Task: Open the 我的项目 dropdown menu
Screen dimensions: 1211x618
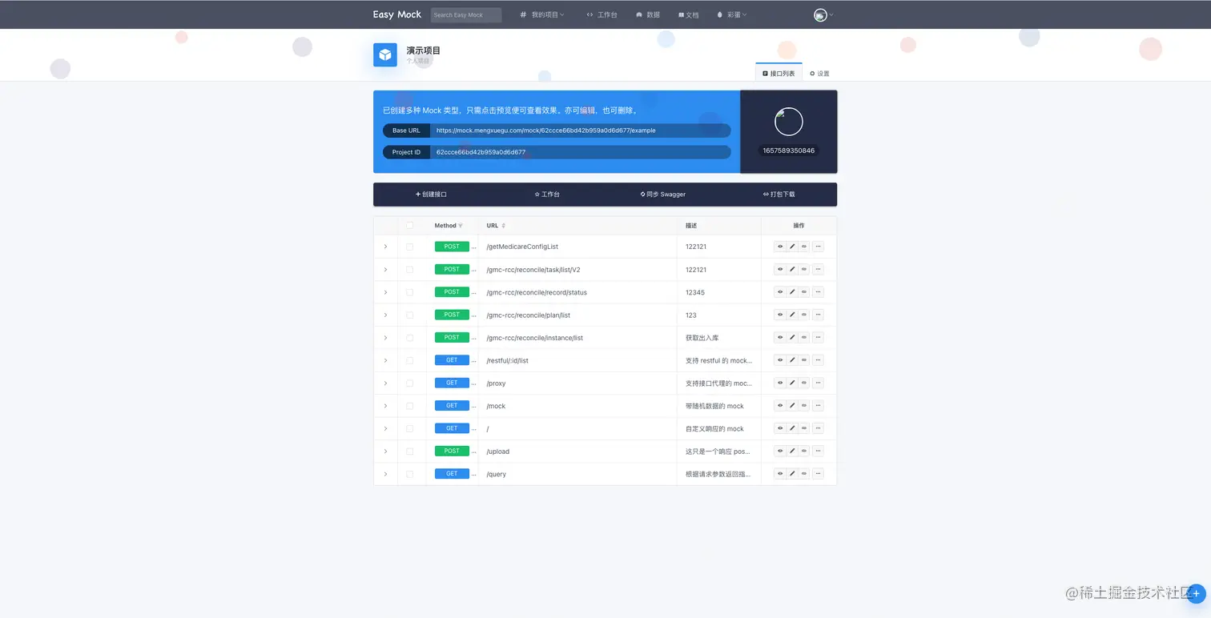Action: tap(542, 14)
